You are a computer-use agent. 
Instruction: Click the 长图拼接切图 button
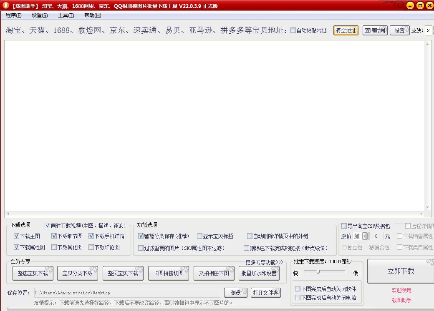tap(169, 273)
